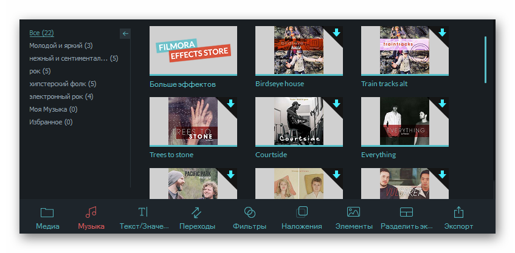Open the Переходы transitions icon
Image resolution: width=515 pixels, height=253 pixels.
click(x=196, y=212)
